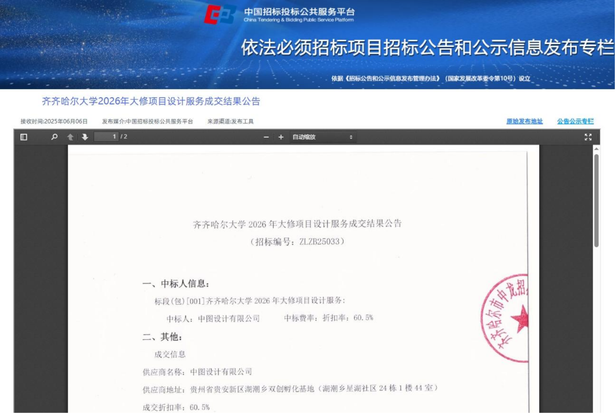Click the platform's red and blue logo
The image size is (615, 413).
(220, 14)
